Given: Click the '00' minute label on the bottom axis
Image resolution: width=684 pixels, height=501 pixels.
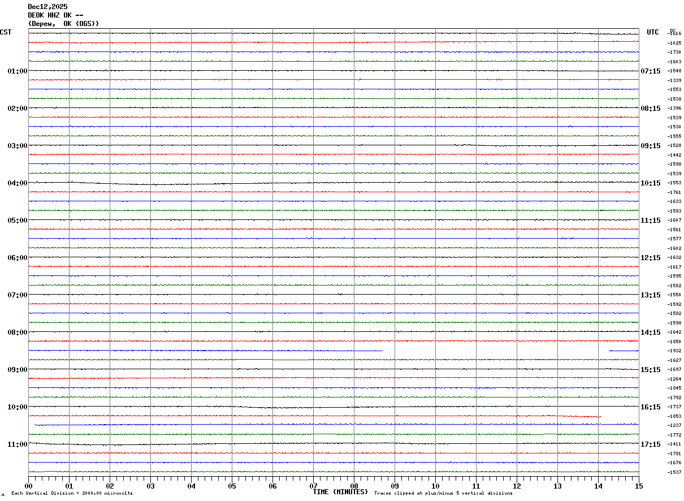Looking at the screenshot, I should (28, 486).
